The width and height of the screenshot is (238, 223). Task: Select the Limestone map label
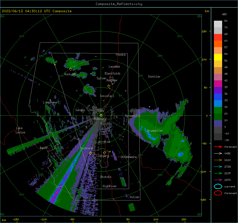pyautogui.click(x=50, y=102)
